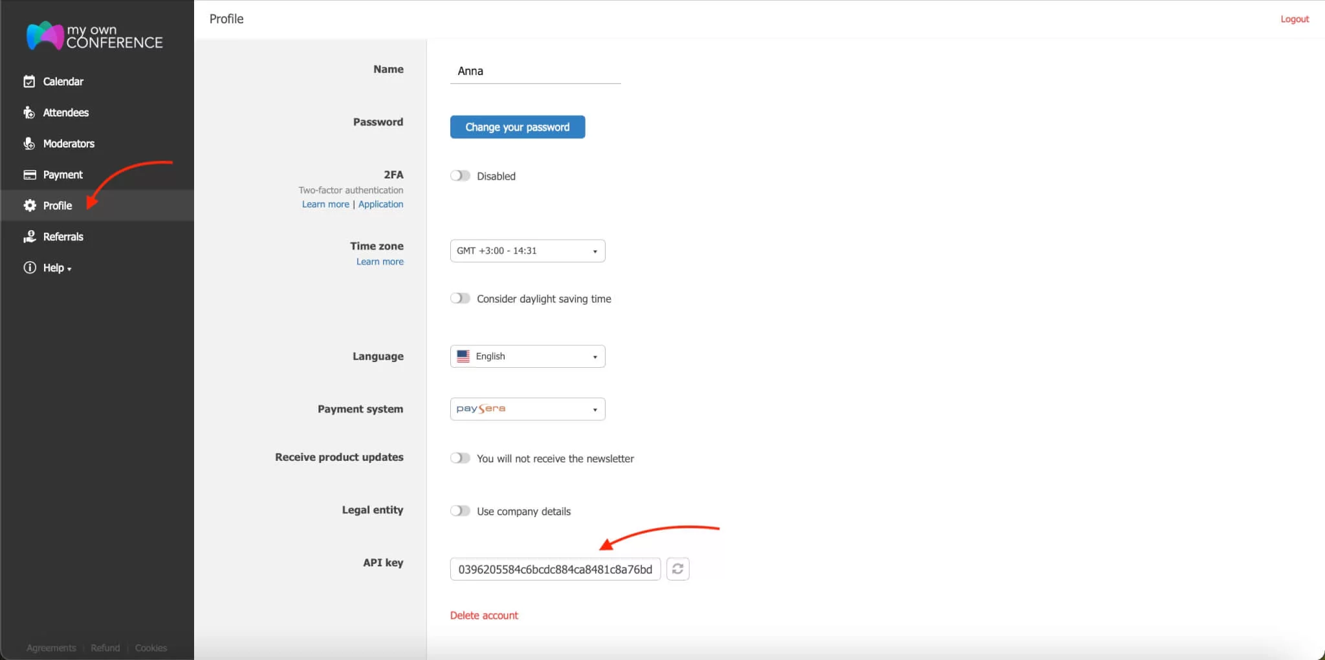Click the Referrals person icon
1325x660 pixels.
coord(29,237)
